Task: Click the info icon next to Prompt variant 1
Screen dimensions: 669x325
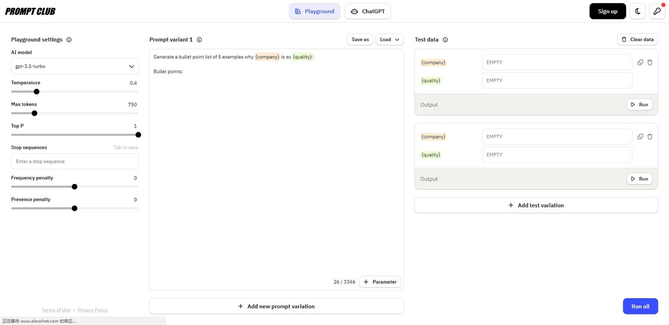Action: 199,40
